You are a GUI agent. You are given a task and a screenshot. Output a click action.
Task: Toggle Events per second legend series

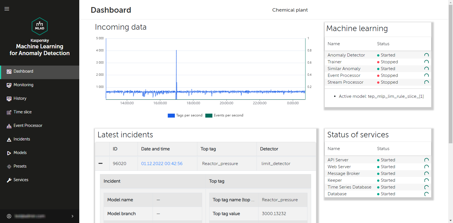tap(224, 115)
